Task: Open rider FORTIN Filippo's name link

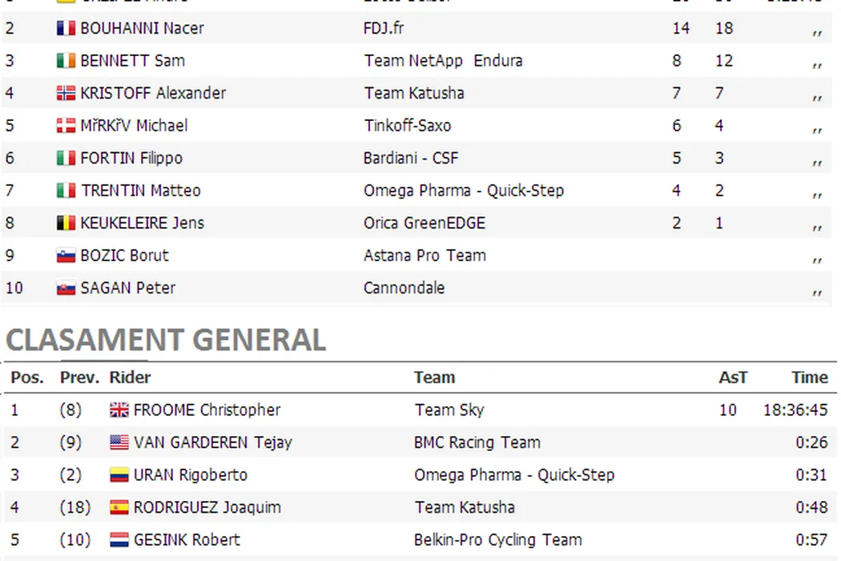Action: click(x=131, y=159)
